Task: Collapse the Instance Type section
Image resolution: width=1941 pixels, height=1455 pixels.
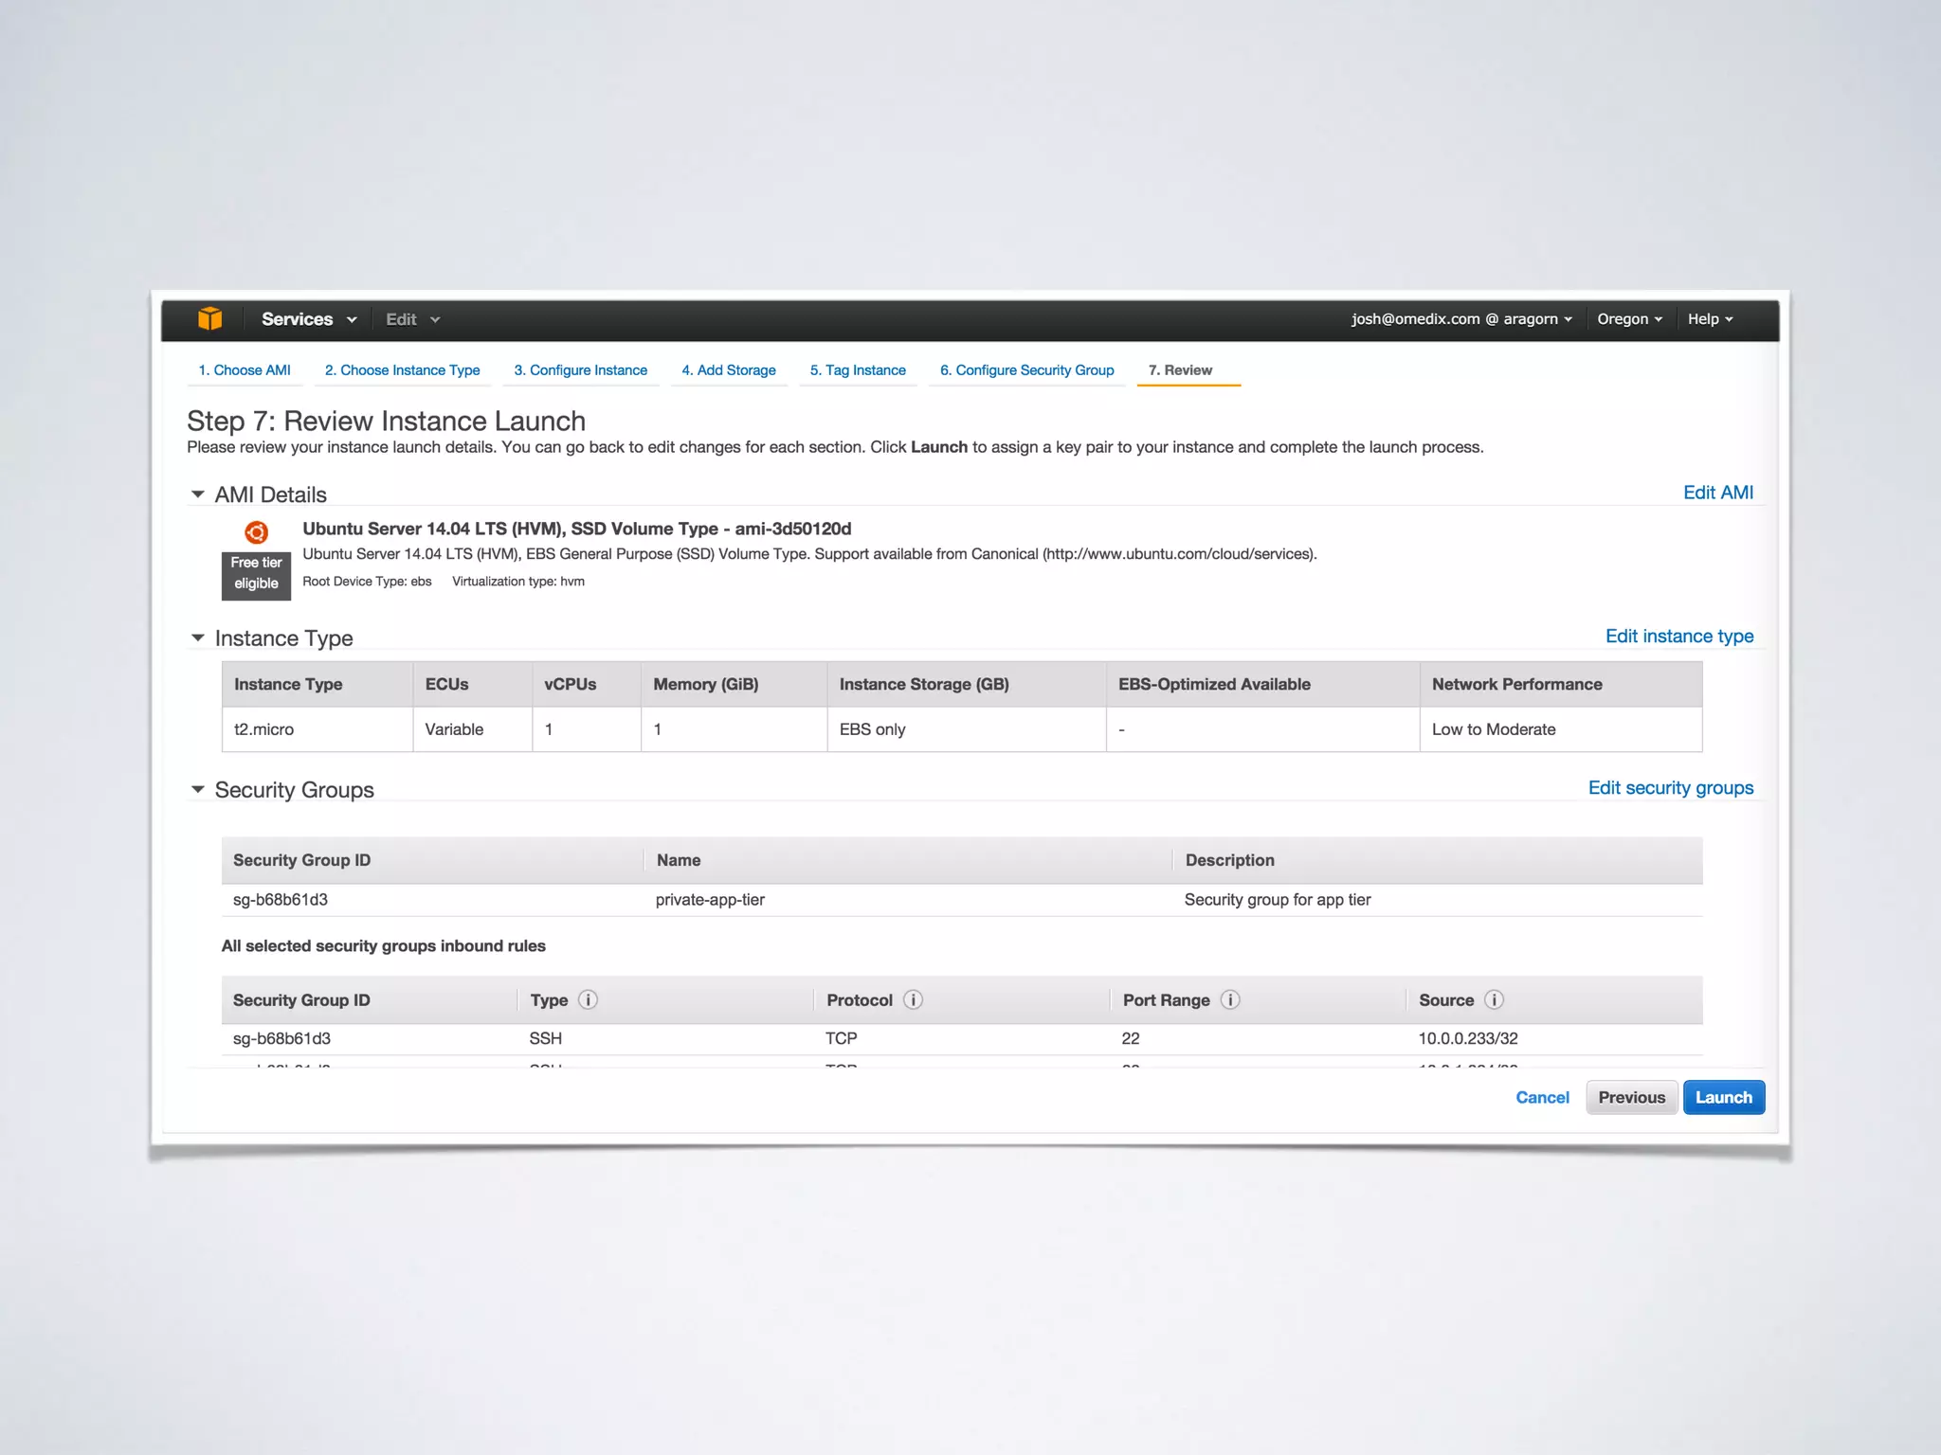Action: tap(198, 638)
